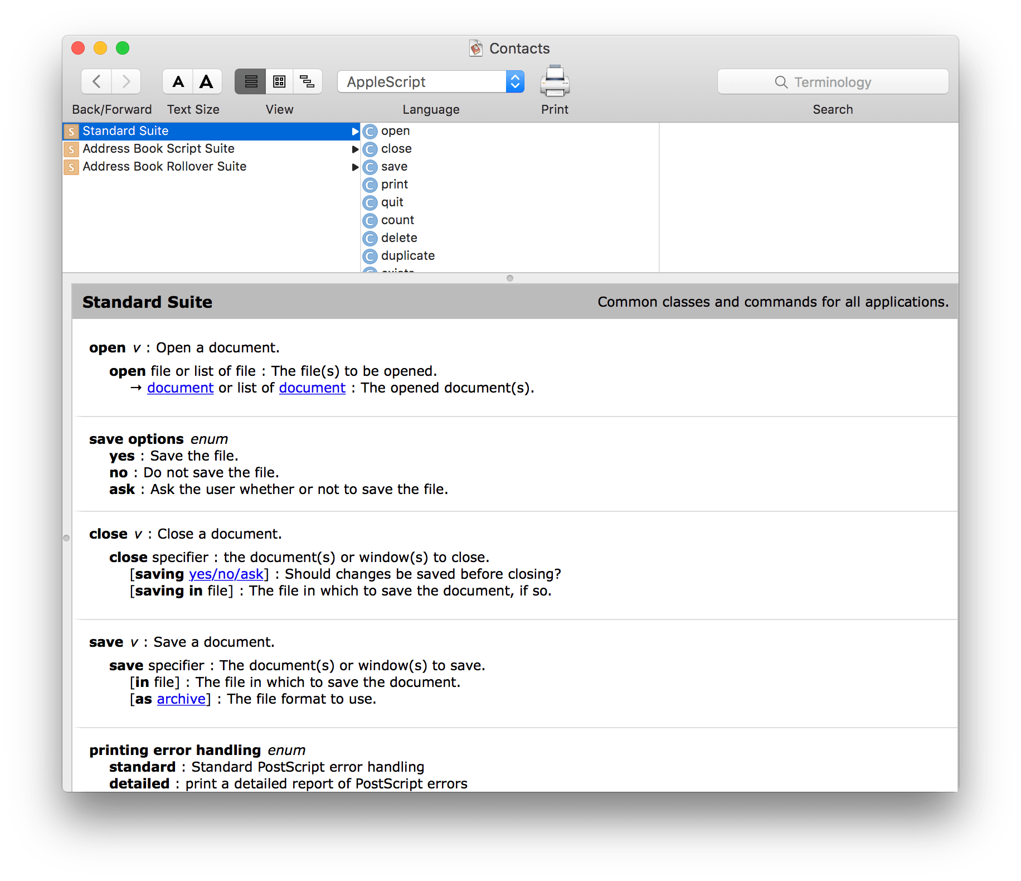Expand Address Book Rollover Suite arrow
Viewport: 1021px width, 881px height.
(355, 167)
